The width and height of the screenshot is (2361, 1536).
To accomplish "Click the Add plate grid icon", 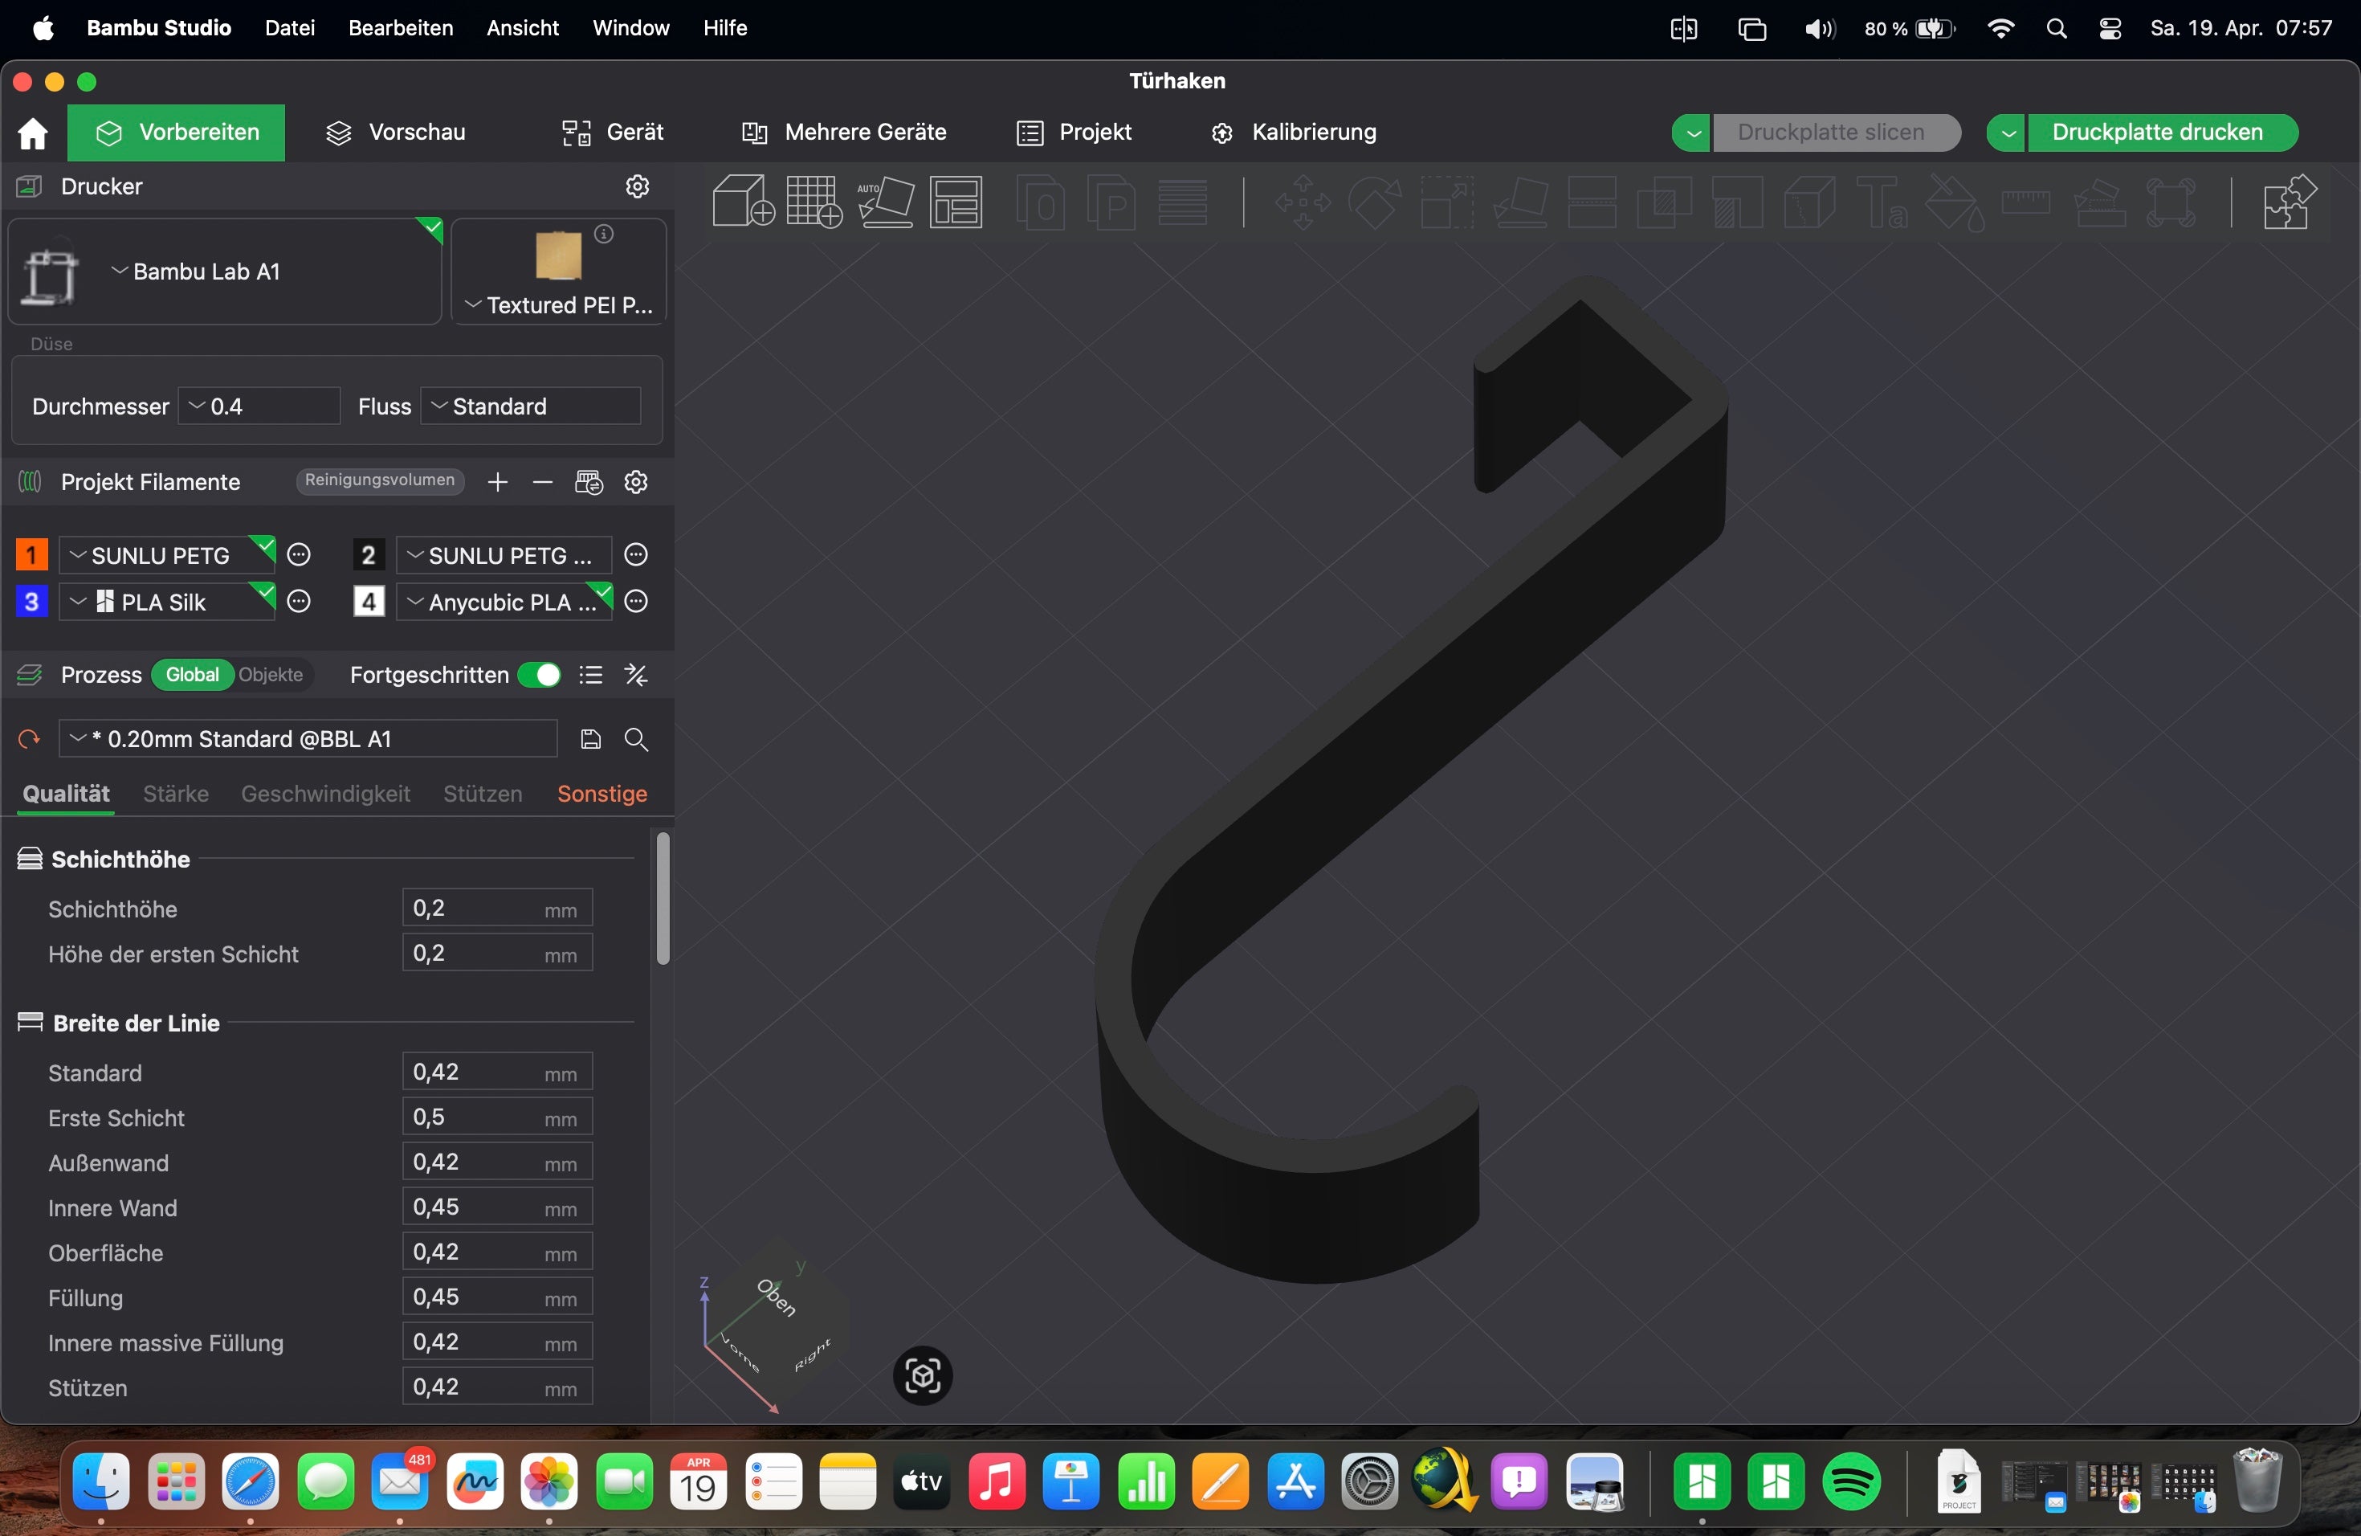I will click(x=814, y=202).
